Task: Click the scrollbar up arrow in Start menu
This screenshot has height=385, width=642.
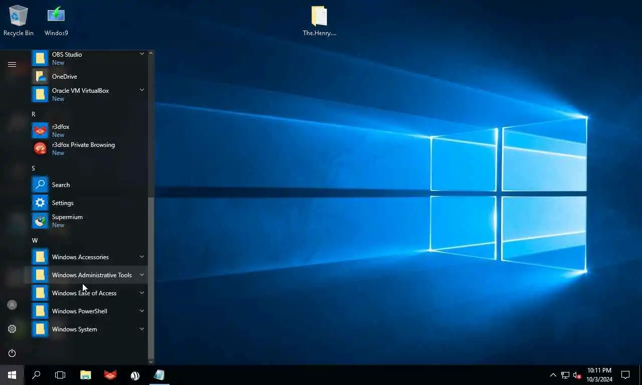Action: (x=151, y=53)
